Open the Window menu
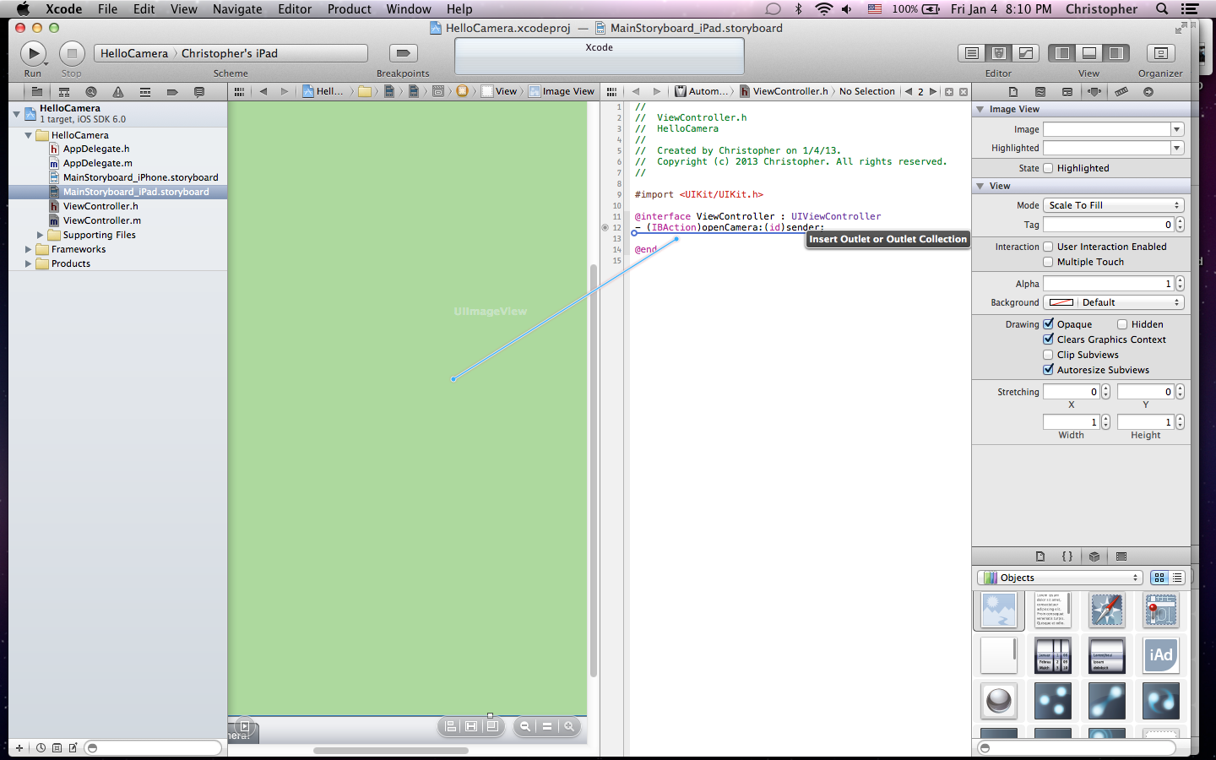The width and height of the screenshot is (1216, 760). 409,9
